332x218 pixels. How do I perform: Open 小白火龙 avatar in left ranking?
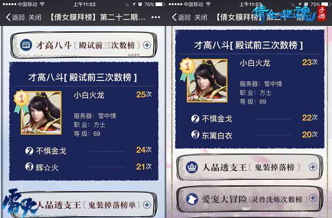(41, 113)
